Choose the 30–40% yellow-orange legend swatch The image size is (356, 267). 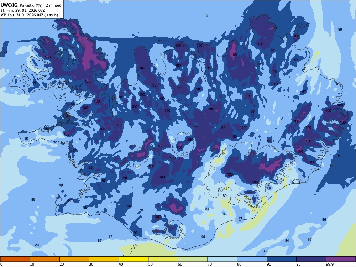tap(104, 259)
